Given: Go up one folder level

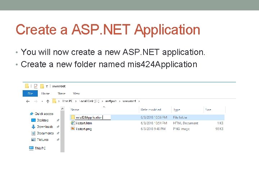Looking at the screenshot, I should tap(48, 101).
